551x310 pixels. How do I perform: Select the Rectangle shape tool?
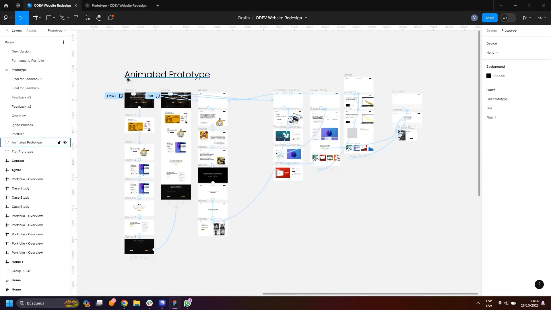point(48,18)
